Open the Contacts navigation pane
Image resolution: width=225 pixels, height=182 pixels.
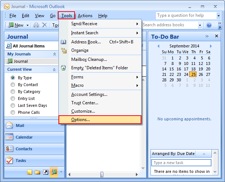pos(34,149)
